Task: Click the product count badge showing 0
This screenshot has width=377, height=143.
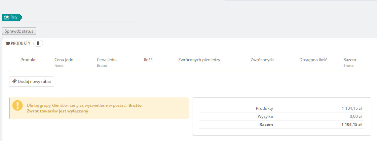Action: (x=38, y=44)
